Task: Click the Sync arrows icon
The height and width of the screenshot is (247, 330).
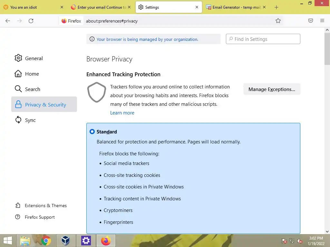Action: point(18,120)
